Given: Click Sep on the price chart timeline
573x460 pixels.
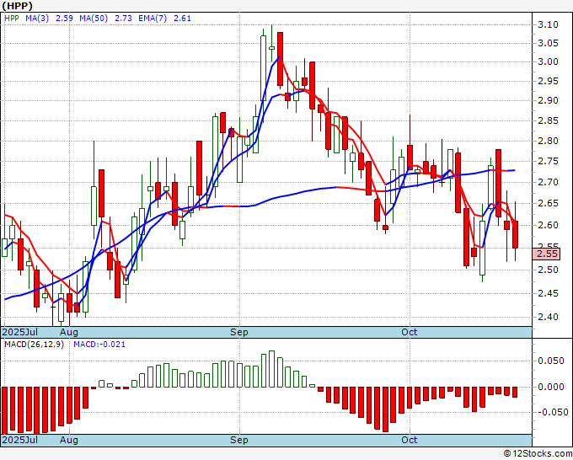Looking at the screenshot, I should (239, 332).
